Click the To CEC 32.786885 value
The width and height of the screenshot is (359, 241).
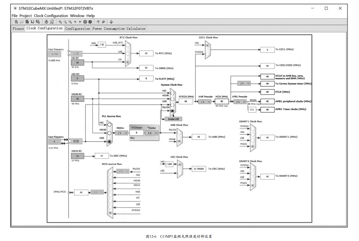[x=199, y=169]
